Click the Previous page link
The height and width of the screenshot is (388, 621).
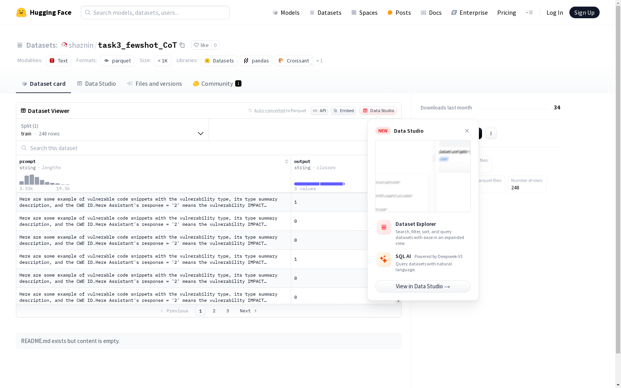coord(174,311)
